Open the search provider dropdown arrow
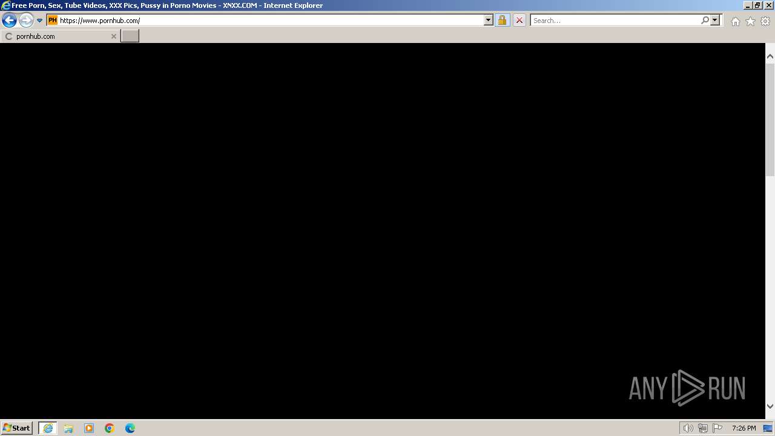Screen dimensions: 775x436 (715, 21)
